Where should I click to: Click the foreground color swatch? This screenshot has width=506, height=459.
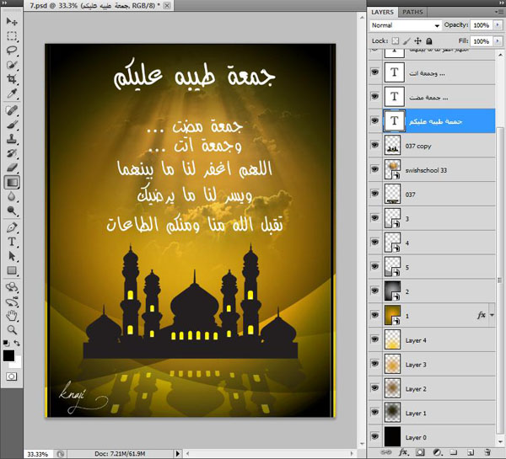coord(8,356)
